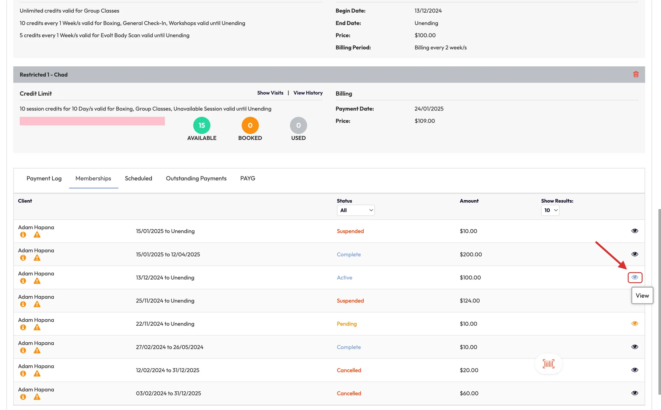This screenshot has width=661, height=410.
Task: Click the info icon under the first Adam Hapana row
Action: 23,235
